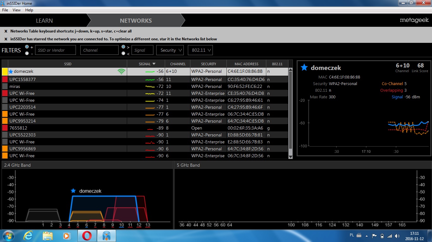Select the less-than signal filter radio
This screenshot has width=432, height=242.
[123, 53]
